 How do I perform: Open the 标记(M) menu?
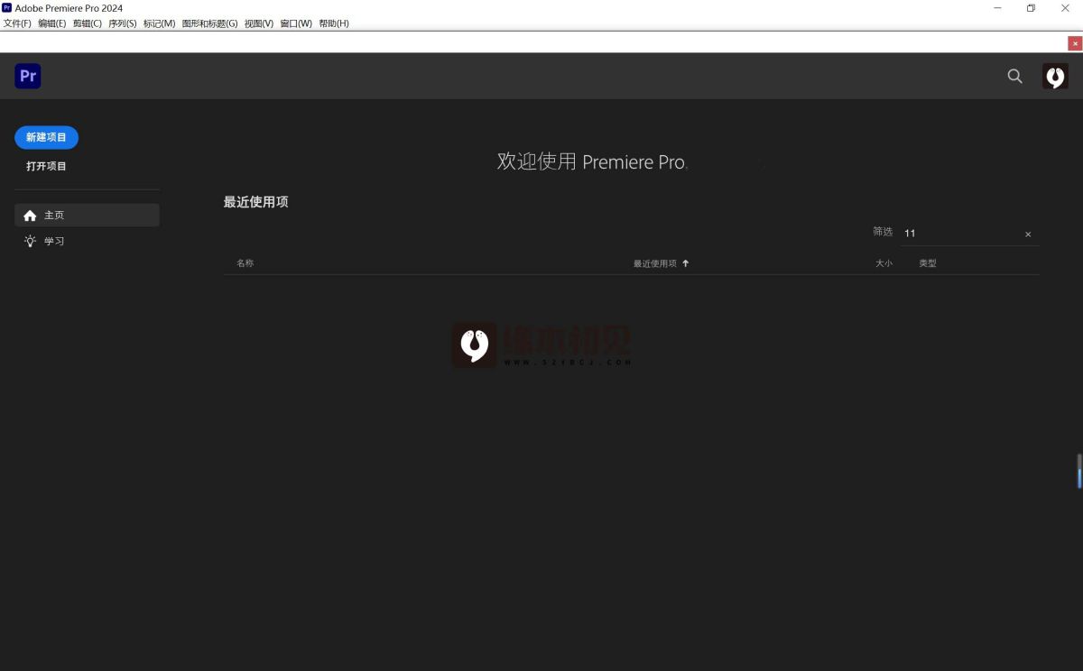[x=160, y=23]
